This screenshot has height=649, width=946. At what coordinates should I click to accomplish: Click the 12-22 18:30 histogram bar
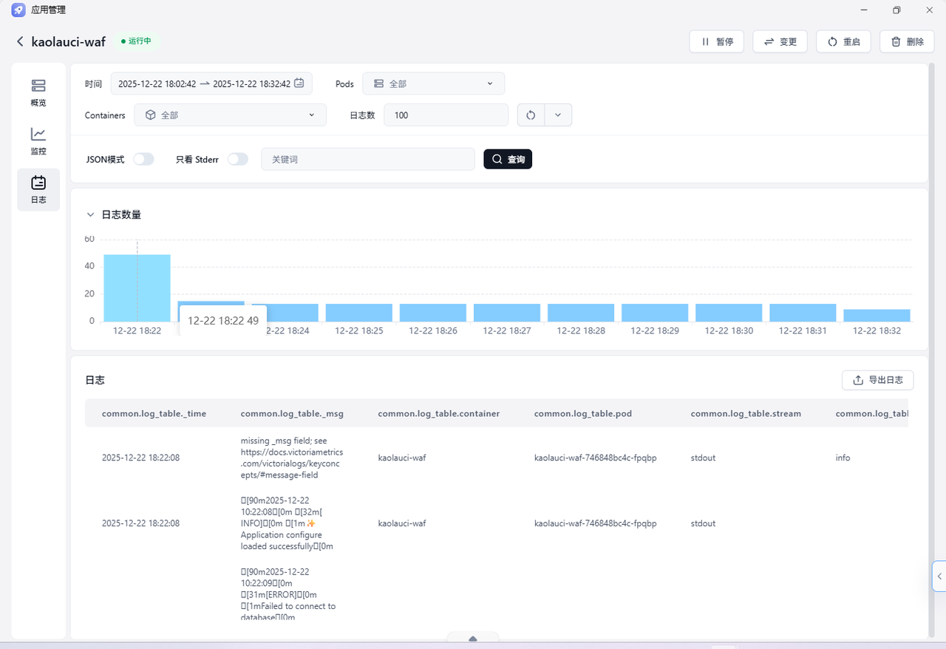click(x=729, y=313)
